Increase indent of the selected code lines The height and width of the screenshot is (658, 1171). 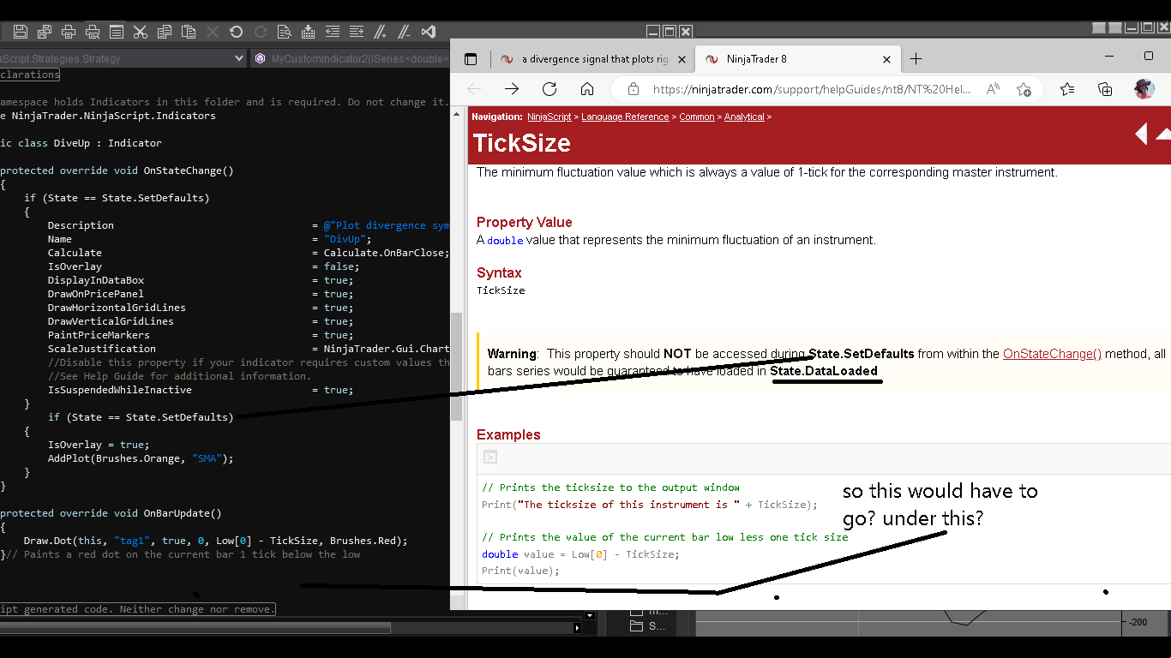coord(357,33)
